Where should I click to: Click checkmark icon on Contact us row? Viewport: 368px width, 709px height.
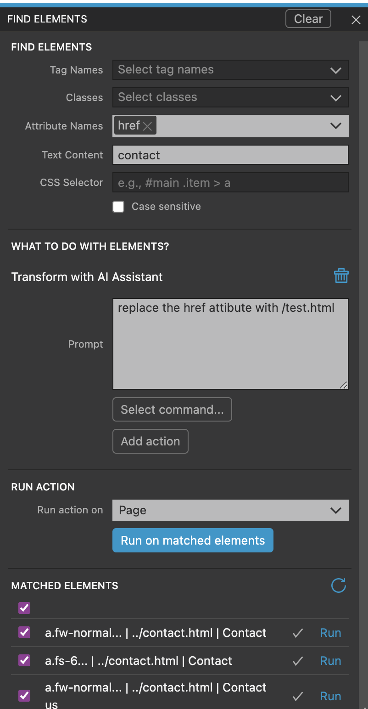(298, 696)
